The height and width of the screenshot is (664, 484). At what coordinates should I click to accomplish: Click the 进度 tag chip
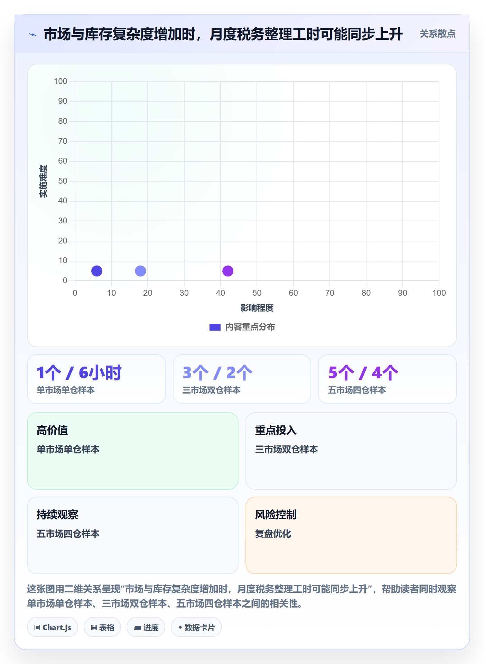[x=146, y=627]
